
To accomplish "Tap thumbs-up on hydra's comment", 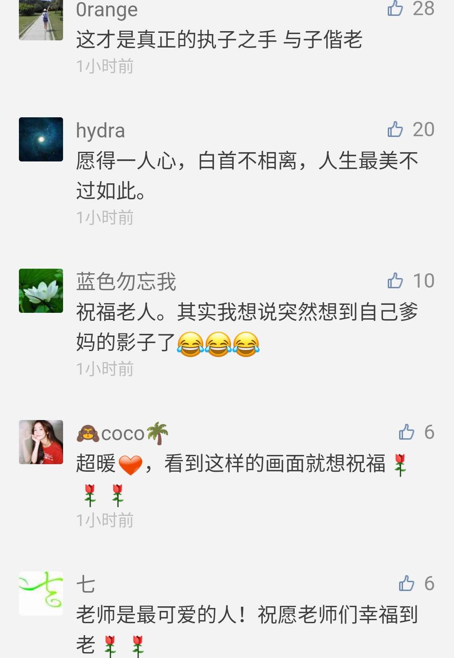I will click(x=395, y=129).
